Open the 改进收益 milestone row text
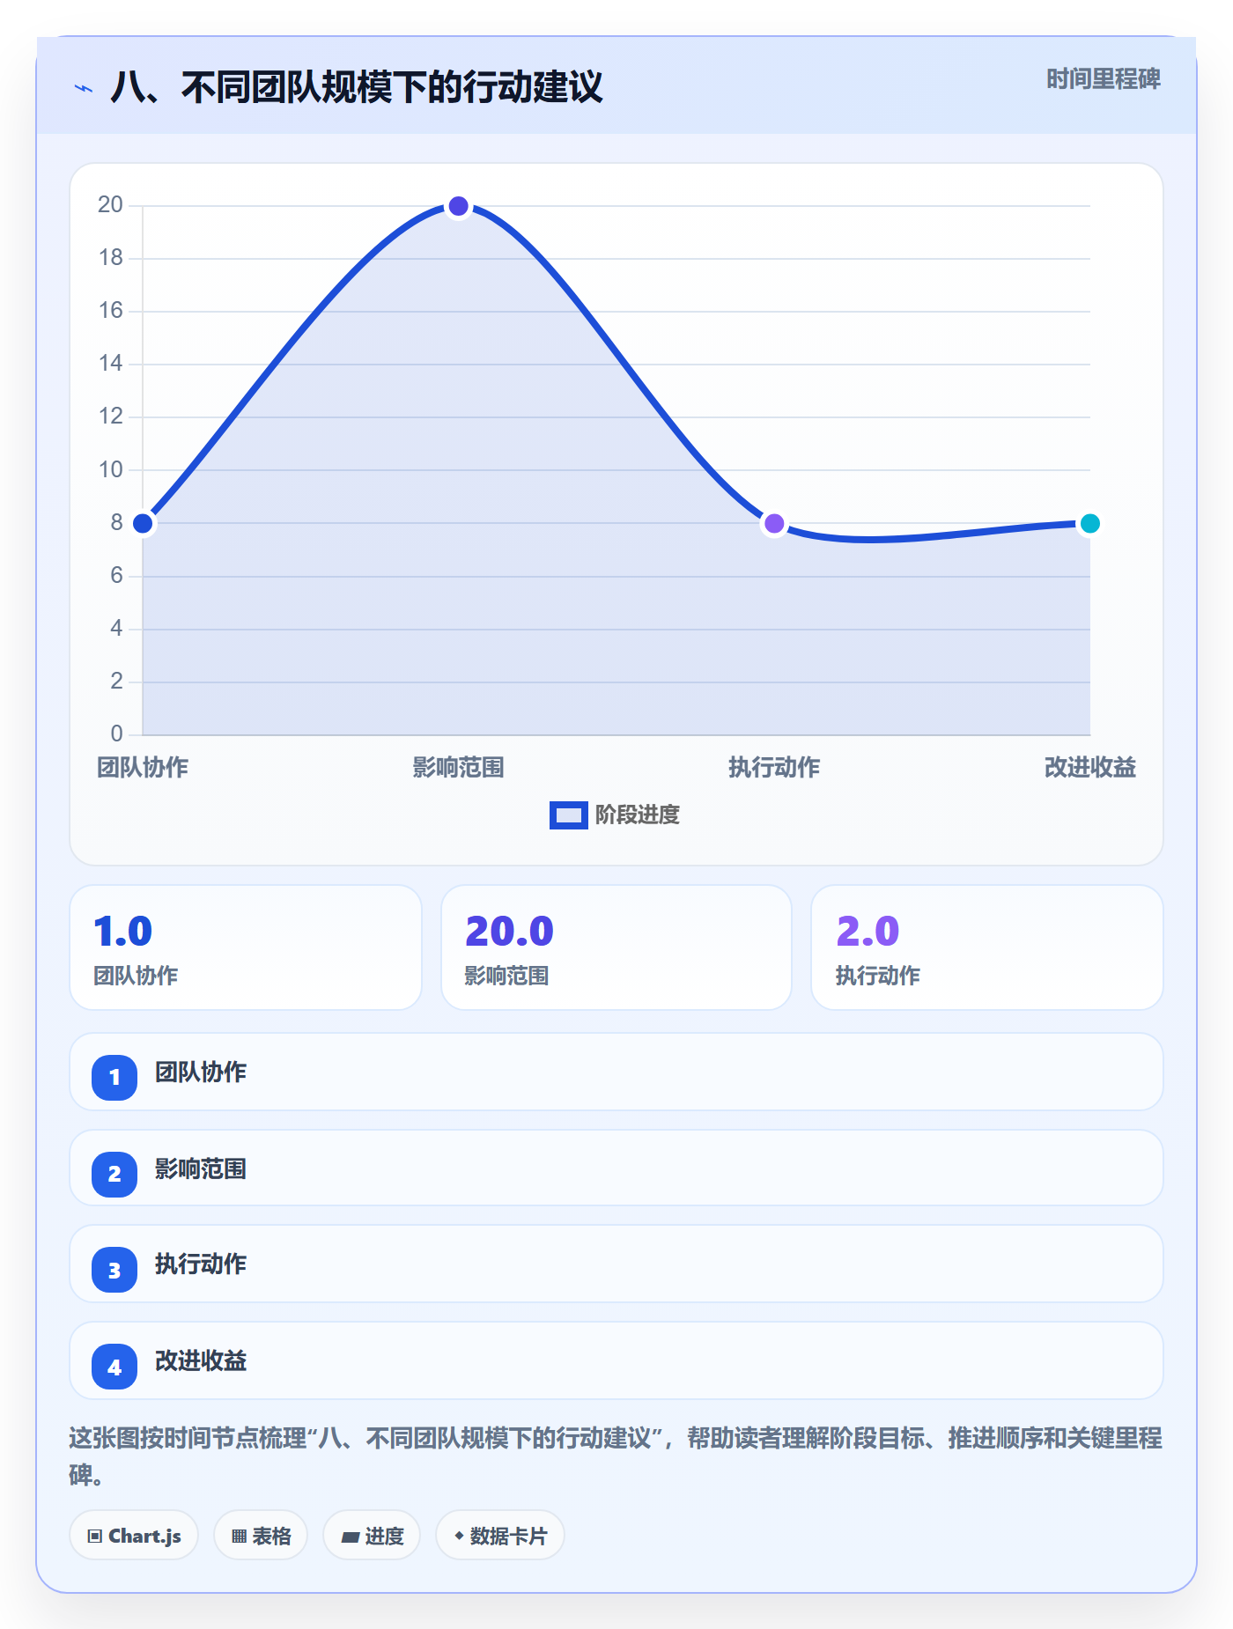The width and height of the screenshot is (1233, 1629). [201, 1361]
